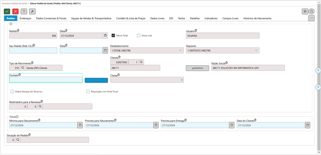Switch to the Endereços tab
This screenshot has height=155, width=321.
(x=25, y=18)
